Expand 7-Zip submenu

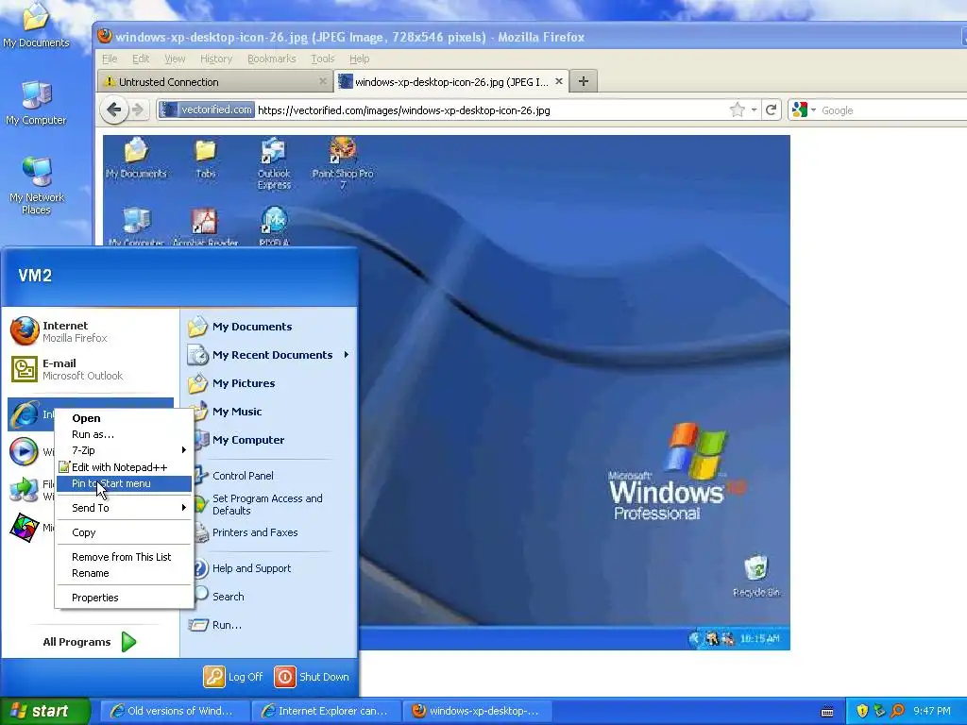click(x=124, y=450)
